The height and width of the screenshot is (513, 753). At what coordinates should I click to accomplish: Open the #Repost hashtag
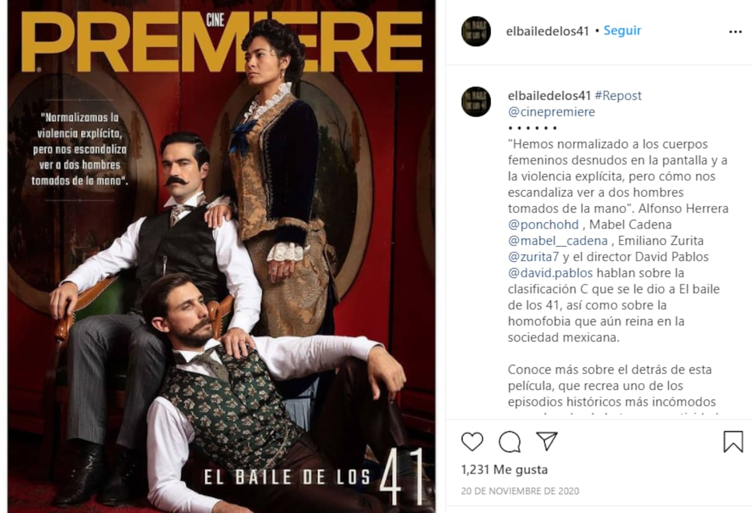[x=618, y=96]
